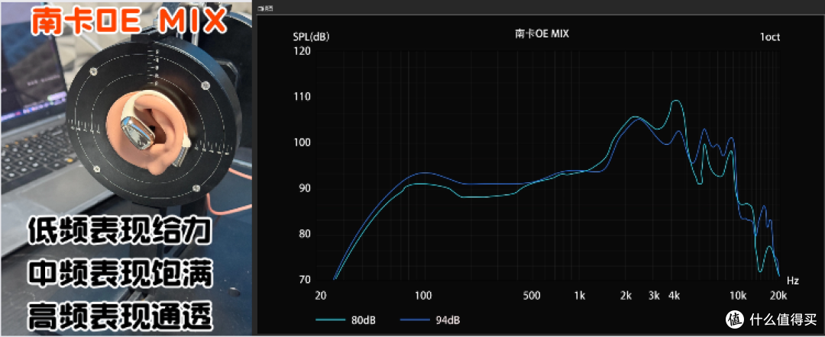This screenshot has height=337, width=825.
Task: Click the 120 SPL tick label
Action: 303,51
